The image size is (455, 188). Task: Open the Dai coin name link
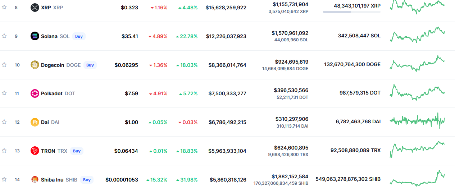[45, 122]
